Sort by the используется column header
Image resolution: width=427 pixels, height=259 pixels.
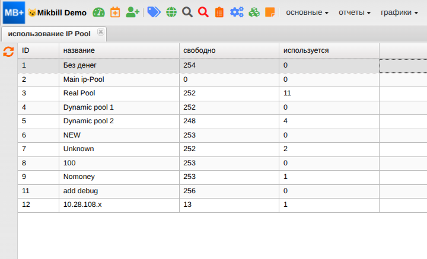tap(329, 50)
